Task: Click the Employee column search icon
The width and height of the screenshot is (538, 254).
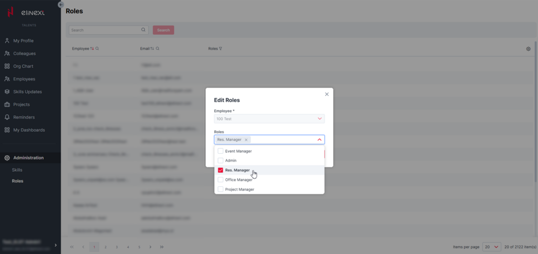Action: 97,49
